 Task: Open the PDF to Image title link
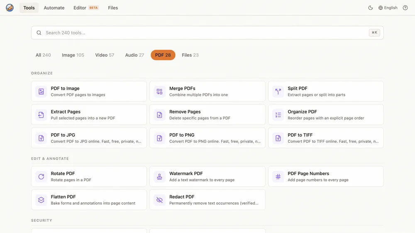click(x=65, y=89)
